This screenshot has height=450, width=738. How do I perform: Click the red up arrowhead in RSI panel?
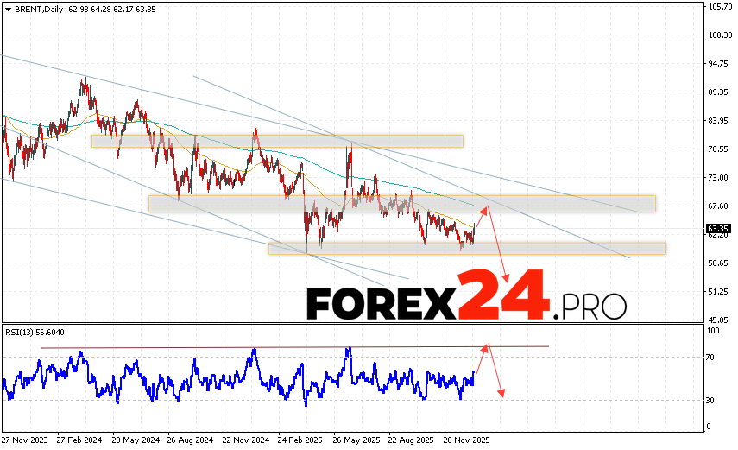(486, 346)
